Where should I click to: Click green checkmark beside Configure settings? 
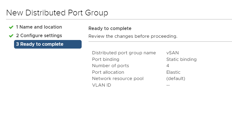(11, 36)
